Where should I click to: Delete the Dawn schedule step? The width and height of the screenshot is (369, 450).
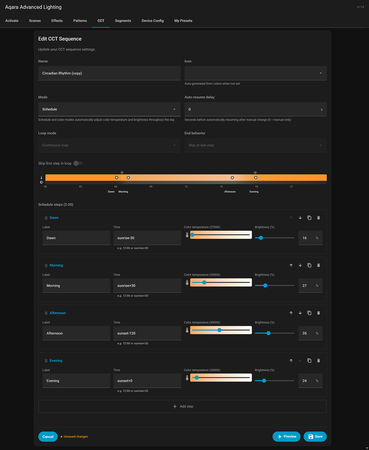[319, 217]
